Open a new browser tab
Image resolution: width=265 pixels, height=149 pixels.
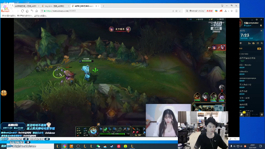103,6
